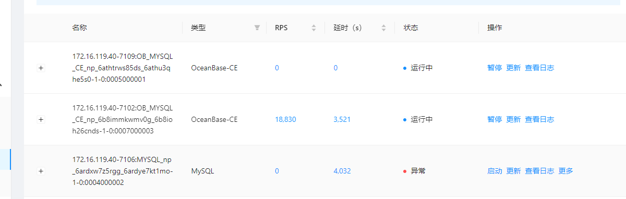Open the 类型 column filter icon
Screen dimensions: 626x199
pos(257,28)
